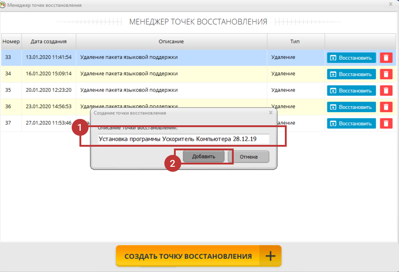Click trash icon for restore point 35
The width and height of the screenshot is (399, 272).
pyautogui.click(x=386, y=90)
